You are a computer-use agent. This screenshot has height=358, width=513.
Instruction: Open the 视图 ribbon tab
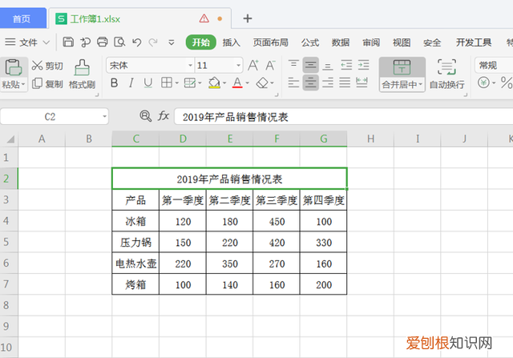point(402,42)
